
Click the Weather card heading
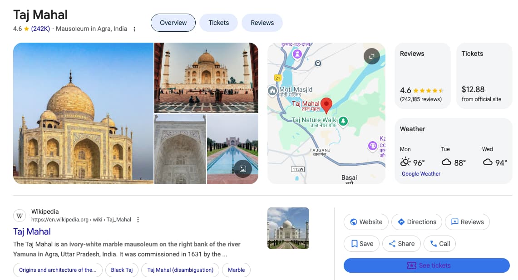[412, 129]
